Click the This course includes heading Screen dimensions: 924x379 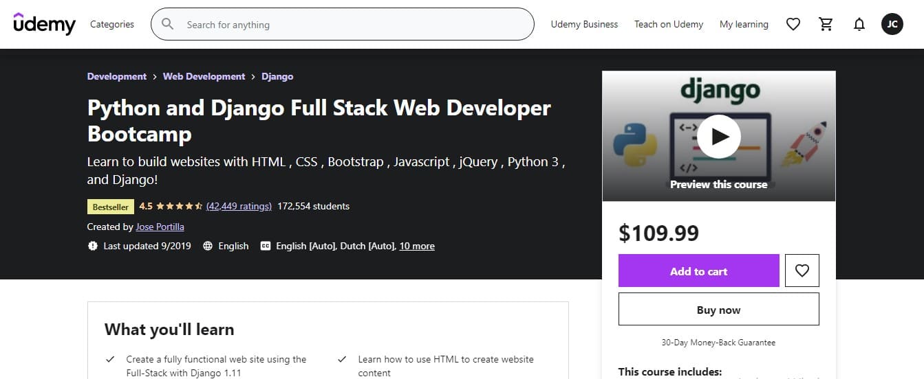pyautogui.click(x=670, y=371)
